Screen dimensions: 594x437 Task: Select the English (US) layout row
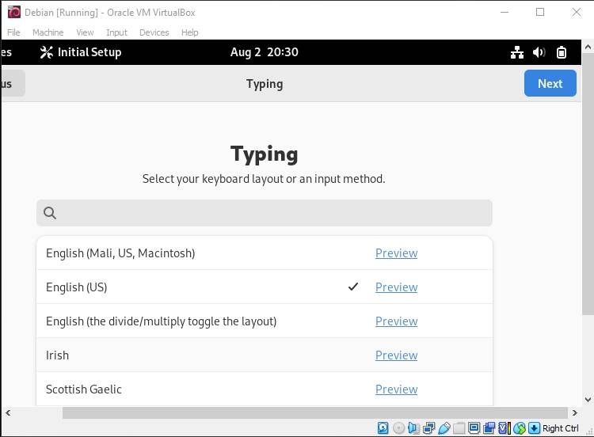[x=265, y=287]
